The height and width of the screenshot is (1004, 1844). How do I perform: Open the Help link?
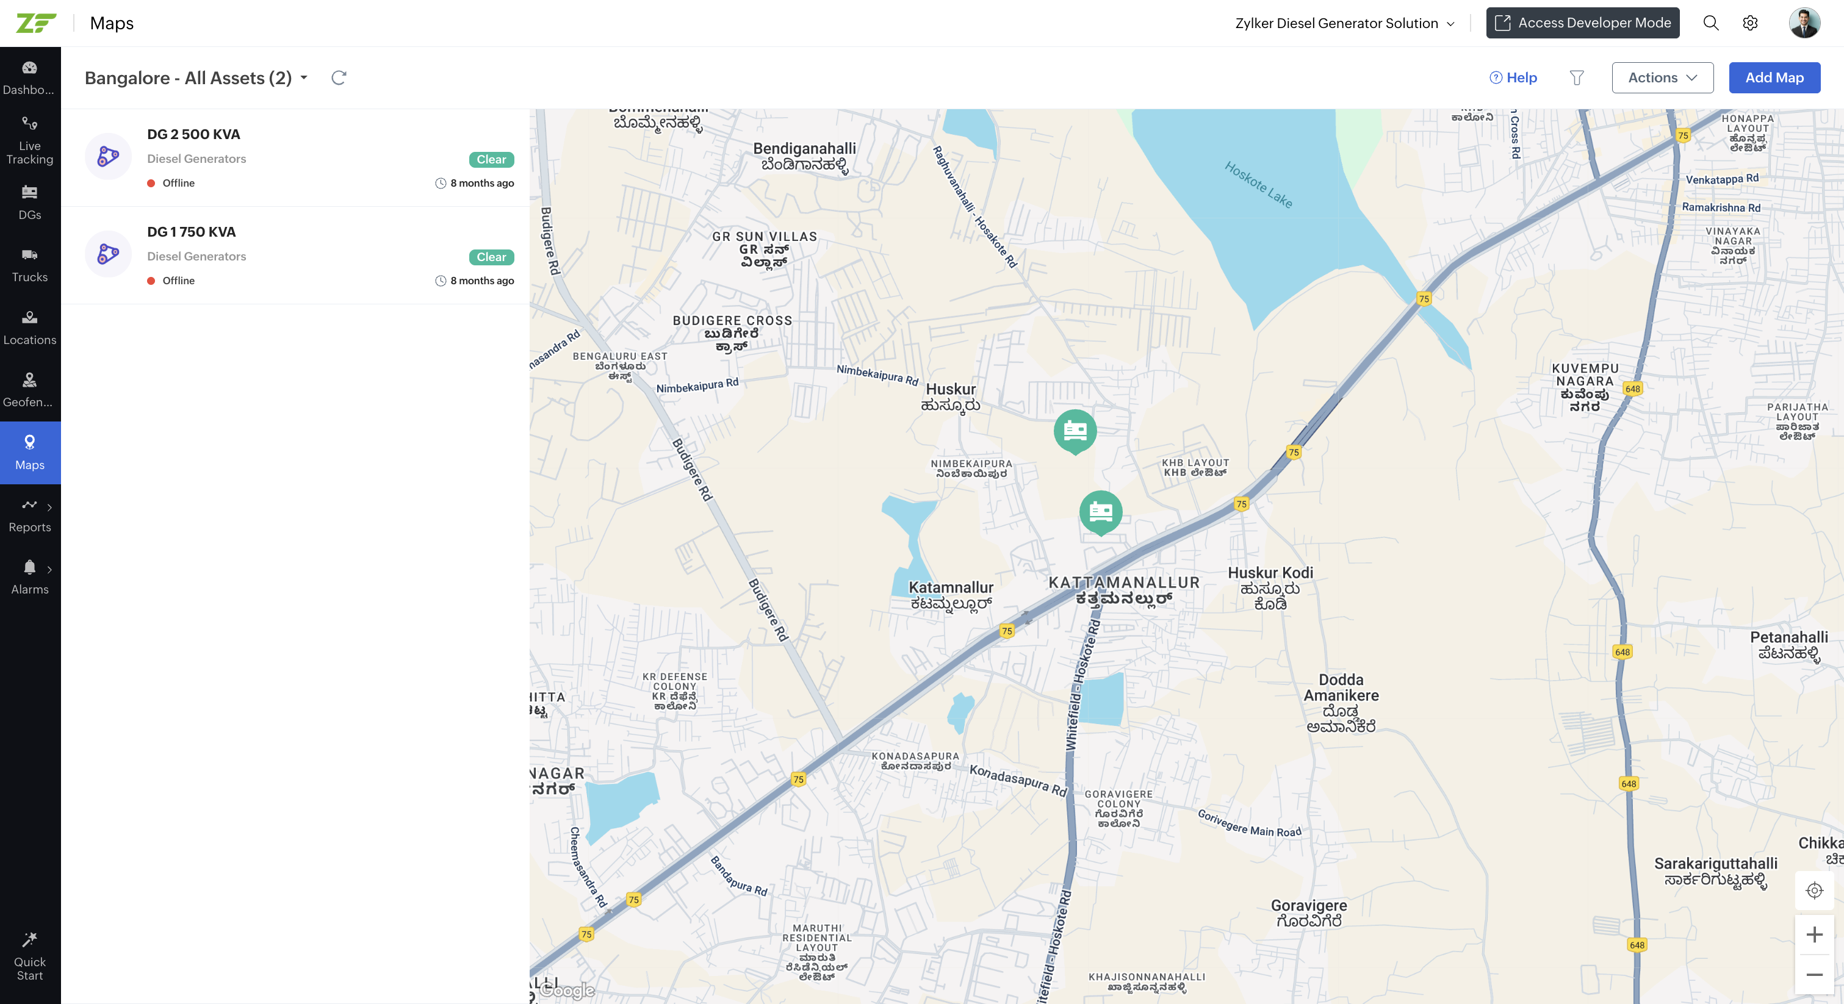click(x=1513, y=77)
